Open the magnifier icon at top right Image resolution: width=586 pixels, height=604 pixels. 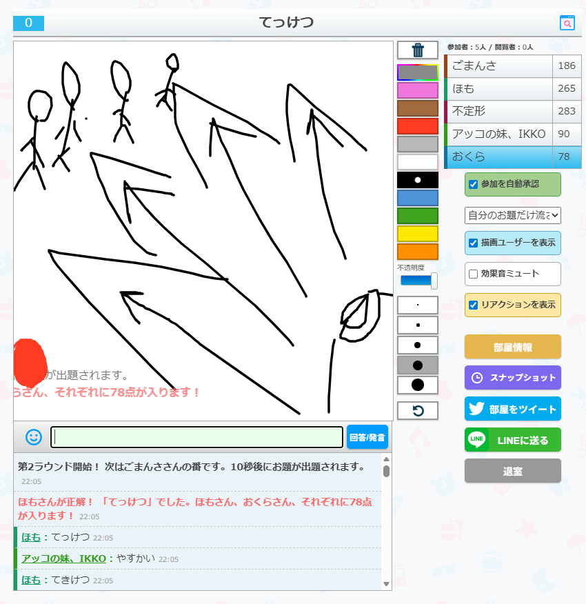pyautogui.click(x=567, y=23)
